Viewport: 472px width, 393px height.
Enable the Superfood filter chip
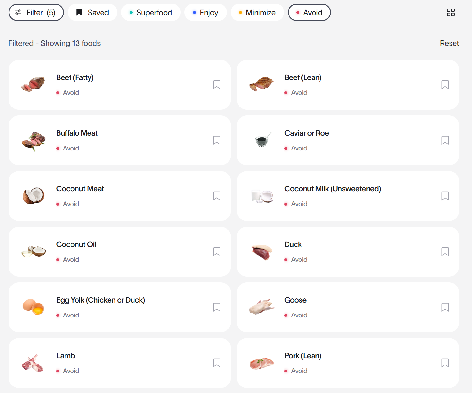pyautogui.click(x=151, y=12)
